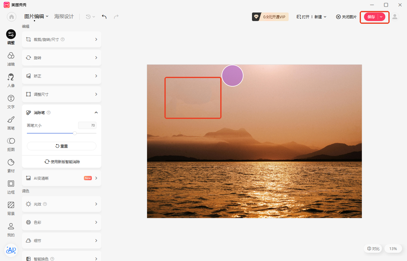Click help icon beside 裁剪/旋转/尺寸
The image size is (407, 261).
[63, 39]
